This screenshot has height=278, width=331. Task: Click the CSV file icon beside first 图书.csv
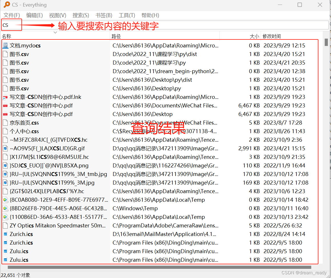click(5, 54)
